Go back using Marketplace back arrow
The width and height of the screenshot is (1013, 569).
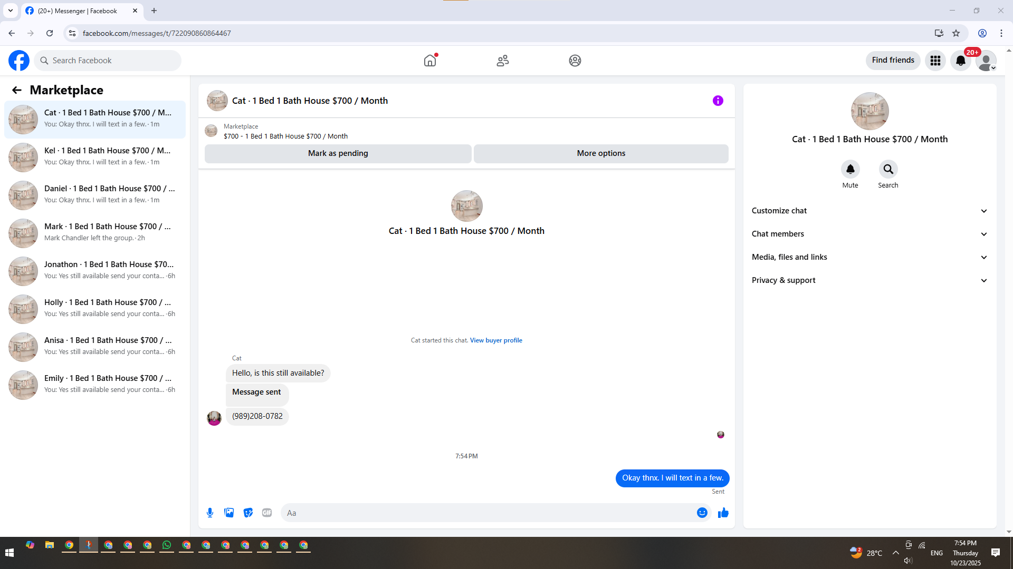17,90
